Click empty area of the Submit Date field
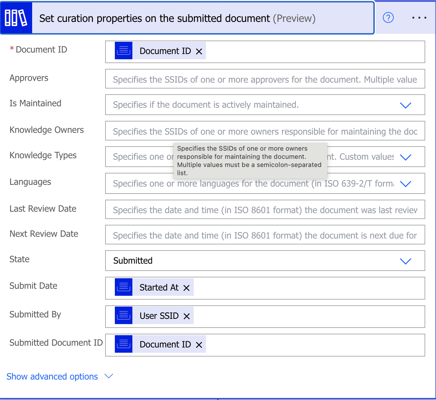Image resolution: width=436 pixels, height=400 pixels. 307,288
